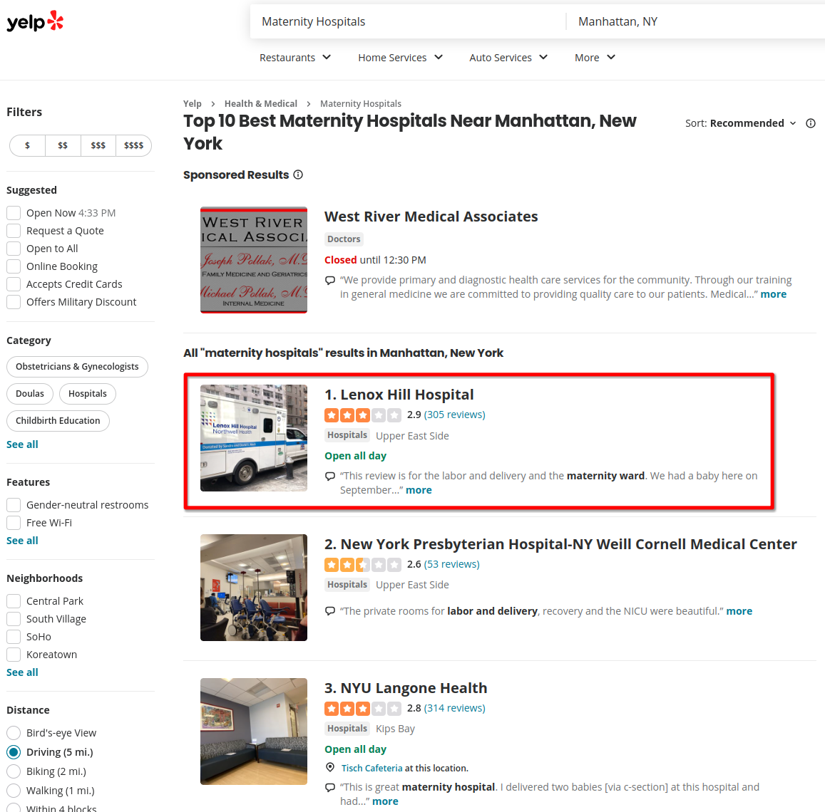Click NYU Langone Health star rating
Image resolution: width=825 pixels, height=812 pixels.
coord(363,709)
